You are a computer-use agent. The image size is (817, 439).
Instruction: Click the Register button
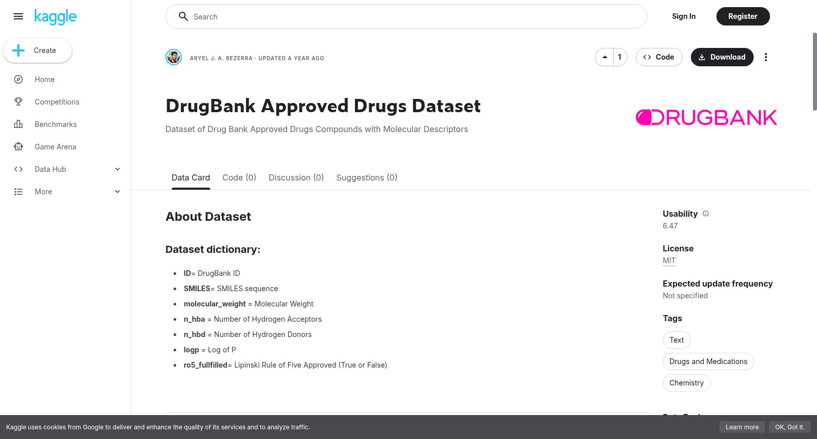click(743, 16)
